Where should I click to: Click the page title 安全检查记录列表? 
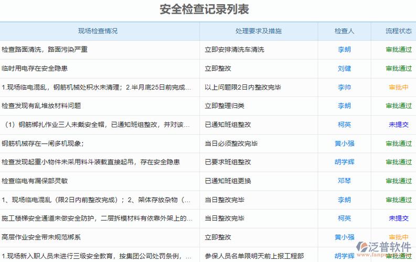(204, 9)
